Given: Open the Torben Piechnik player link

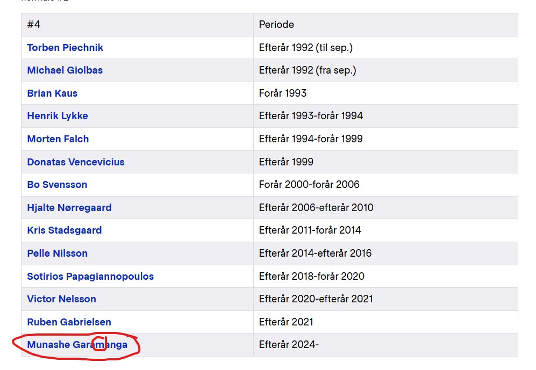Looking at the screenshot, I should (65, 47).
